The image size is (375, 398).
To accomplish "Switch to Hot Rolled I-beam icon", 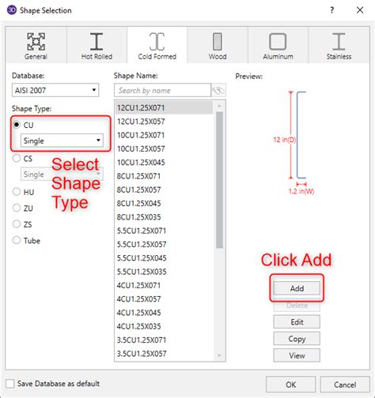I will click(x=97, y=41).
